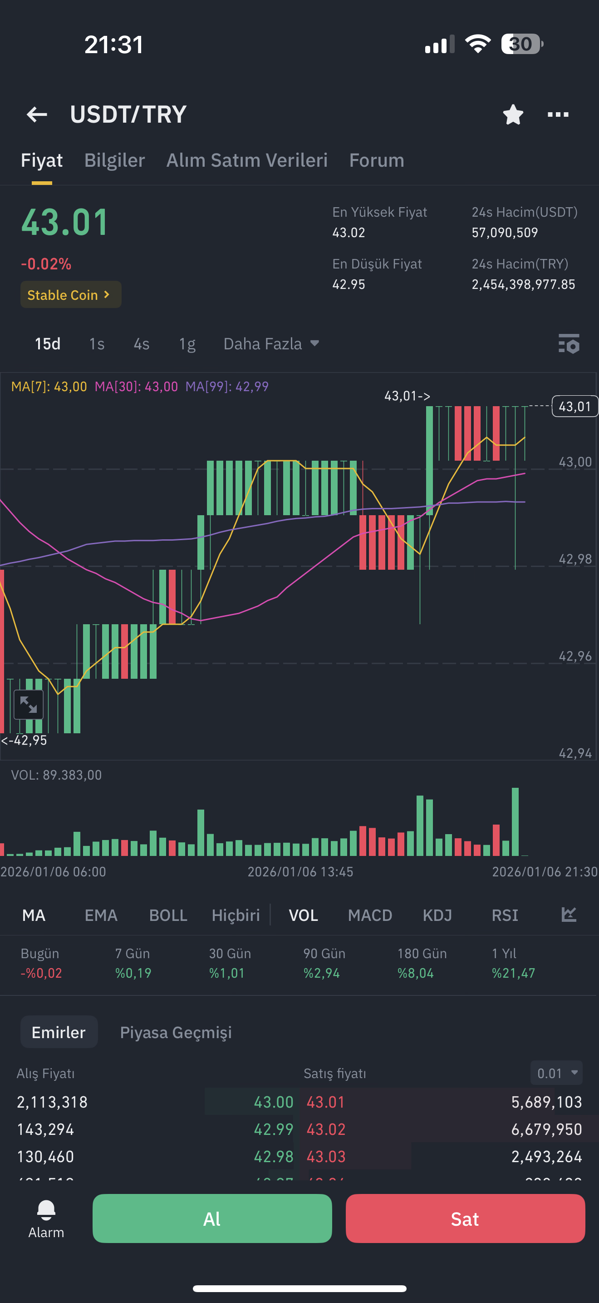Tap the green Al buy button

click(212, 1218)
